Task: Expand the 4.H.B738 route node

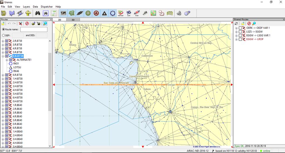Action: pyautogui.click(x=3, y=90)
